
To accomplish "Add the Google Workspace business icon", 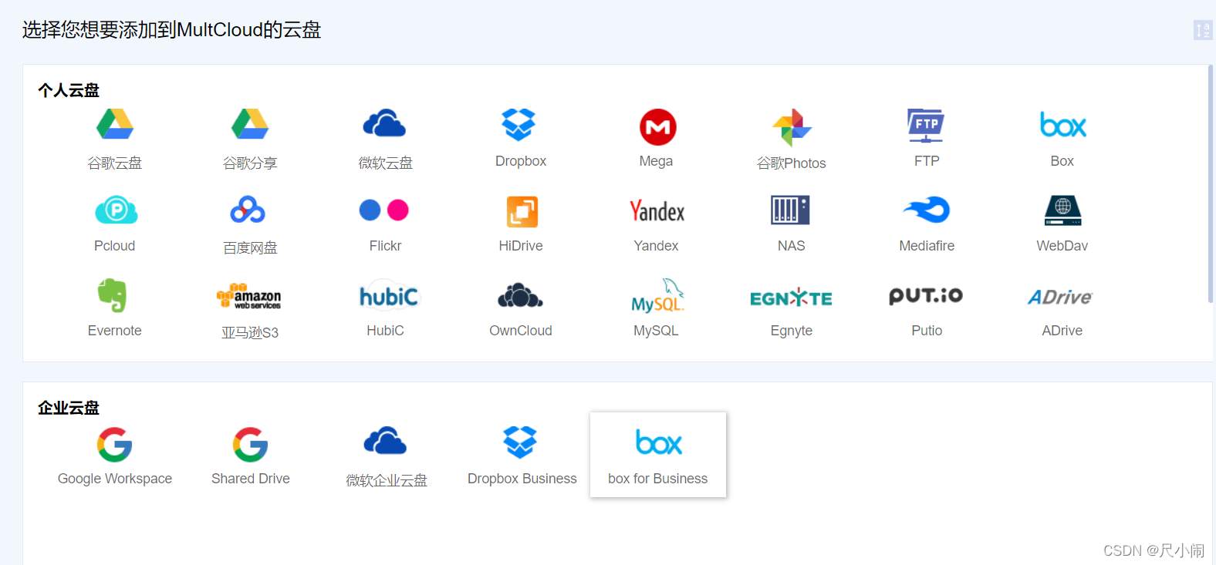I will click(115, 445).
